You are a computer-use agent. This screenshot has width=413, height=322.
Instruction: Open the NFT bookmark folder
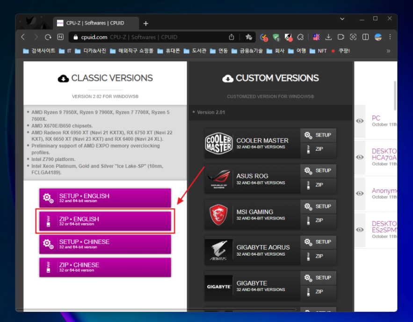click(x=318, y=51)
